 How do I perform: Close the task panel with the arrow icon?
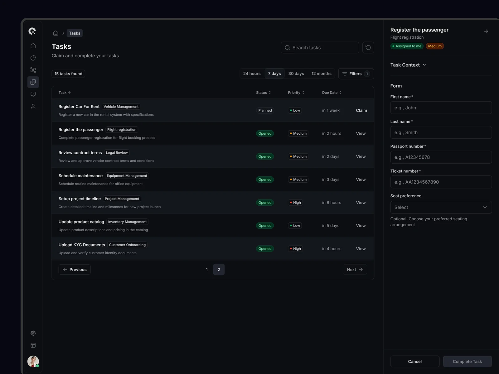486,31
